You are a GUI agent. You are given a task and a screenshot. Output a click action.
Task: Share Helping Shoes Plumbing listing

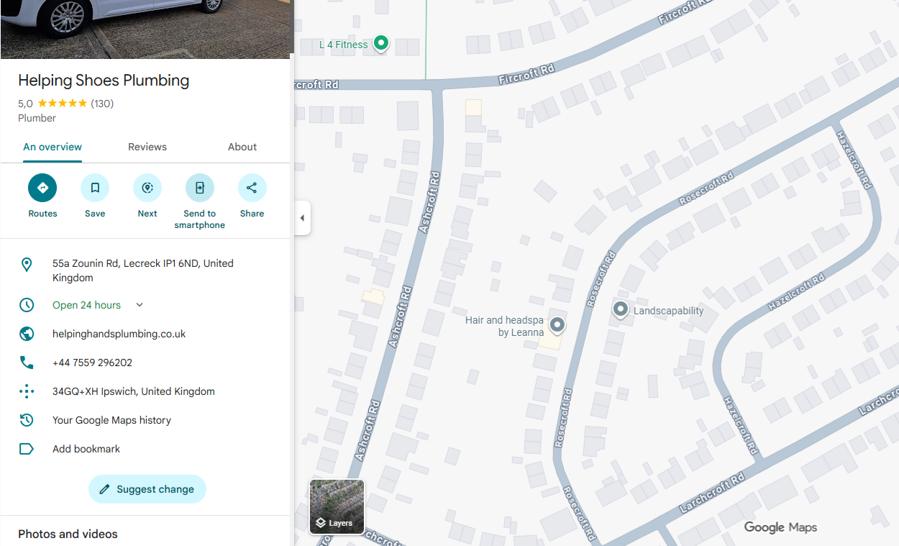(252, 188)
